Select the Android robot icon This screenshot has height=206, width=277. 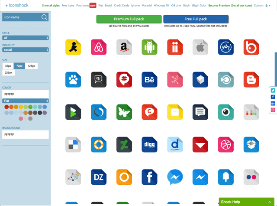tap(149, 47)
